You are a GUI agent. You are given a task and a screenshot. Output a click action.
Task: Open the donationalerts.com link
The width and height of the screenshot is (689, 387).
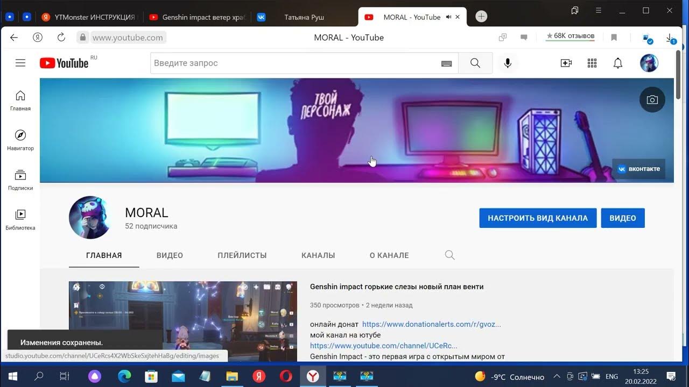[432, 324]
